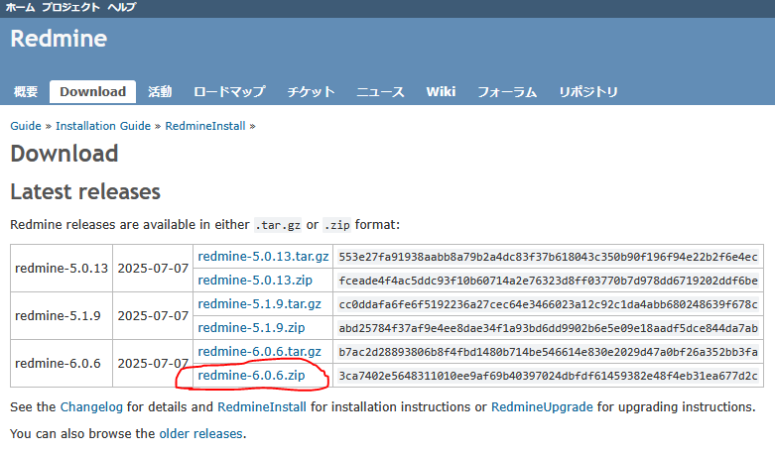
Task: Download redmine-5.1.9.zip
Action: pos(251,327)
